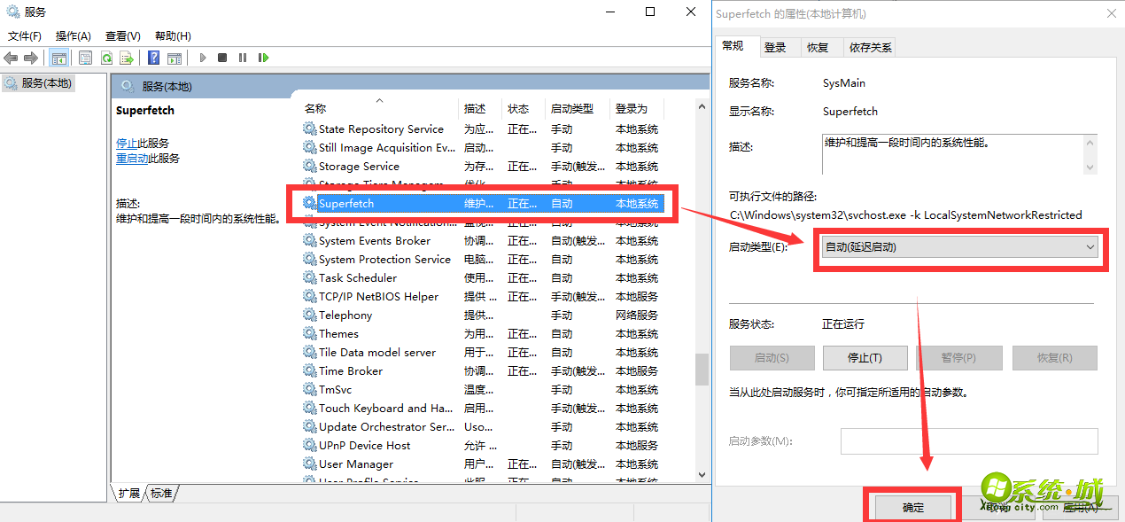Refresh the services list via toolbar icon
Screen dimensions: 1125x522
click(106, 57)
